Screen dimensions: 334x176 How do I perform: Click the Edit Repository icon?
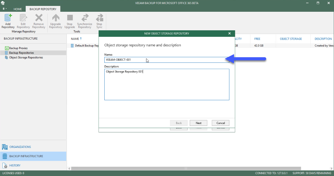click(23, 18)
